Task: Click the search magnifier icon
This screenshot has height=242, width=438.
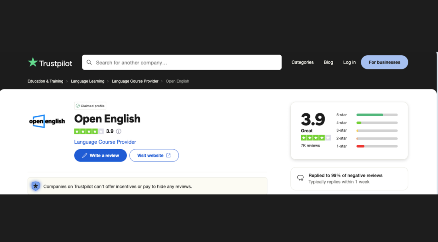Action: pyautogui.click(x=89, y=62)
